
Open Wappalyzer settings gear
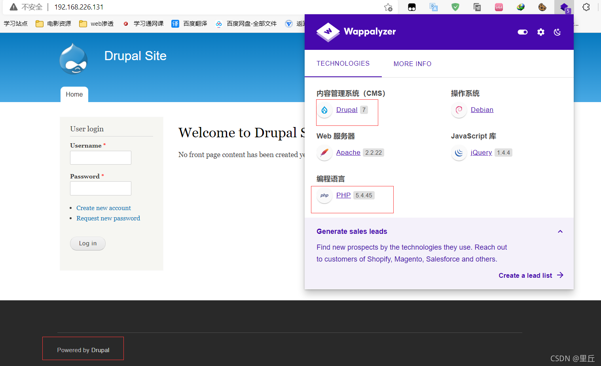(x=540, y=32)
